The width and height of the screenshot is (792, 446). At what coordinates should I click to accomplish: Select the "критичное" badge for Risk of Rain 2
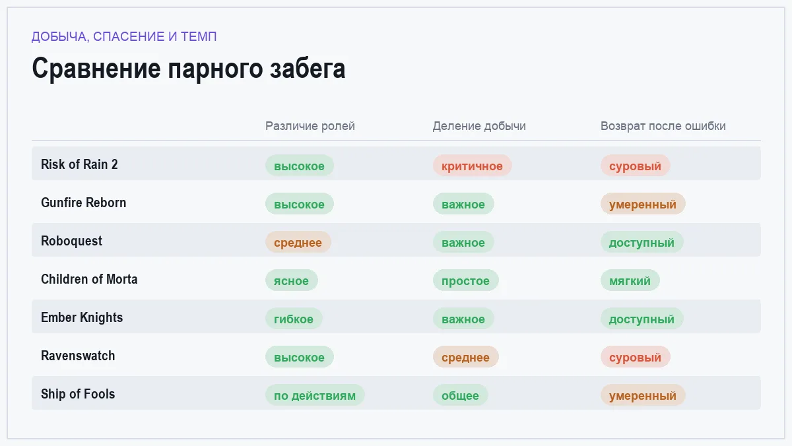tap(473, 166)
